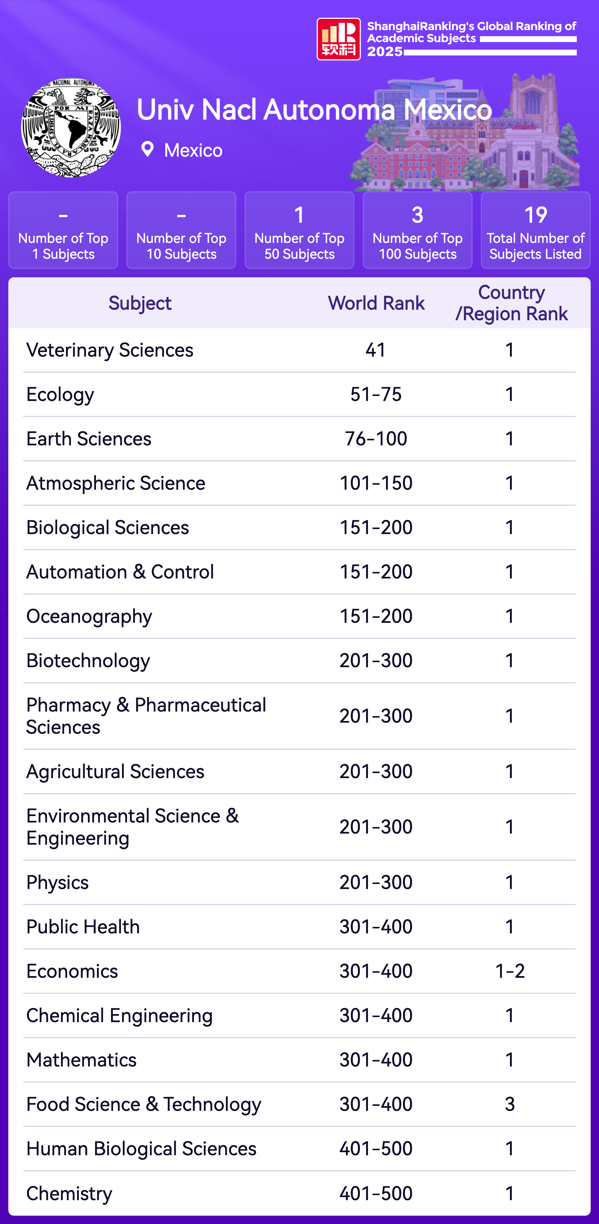Click the Chemistry subject at the bottom
Image resolution: width=599 pixels, height=1224 pixels.
click(69, 1193)
